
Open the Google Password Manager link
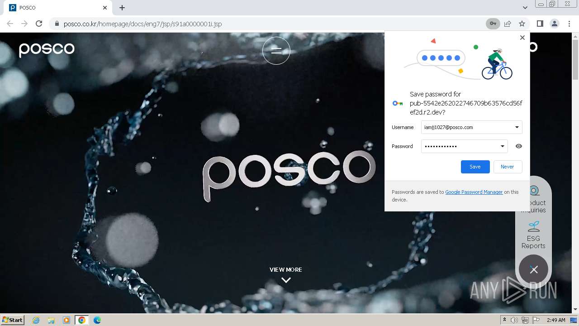tap(474, 192)
